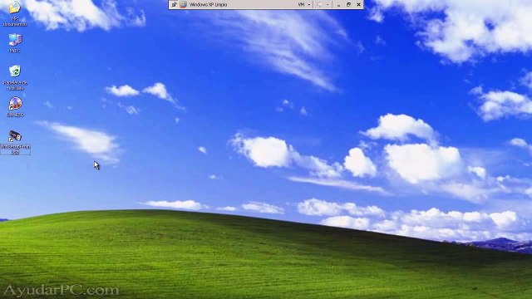Minimize the VM full-screen toolbar window
Viewport: 532px width, 299px height.
point(338,5)
